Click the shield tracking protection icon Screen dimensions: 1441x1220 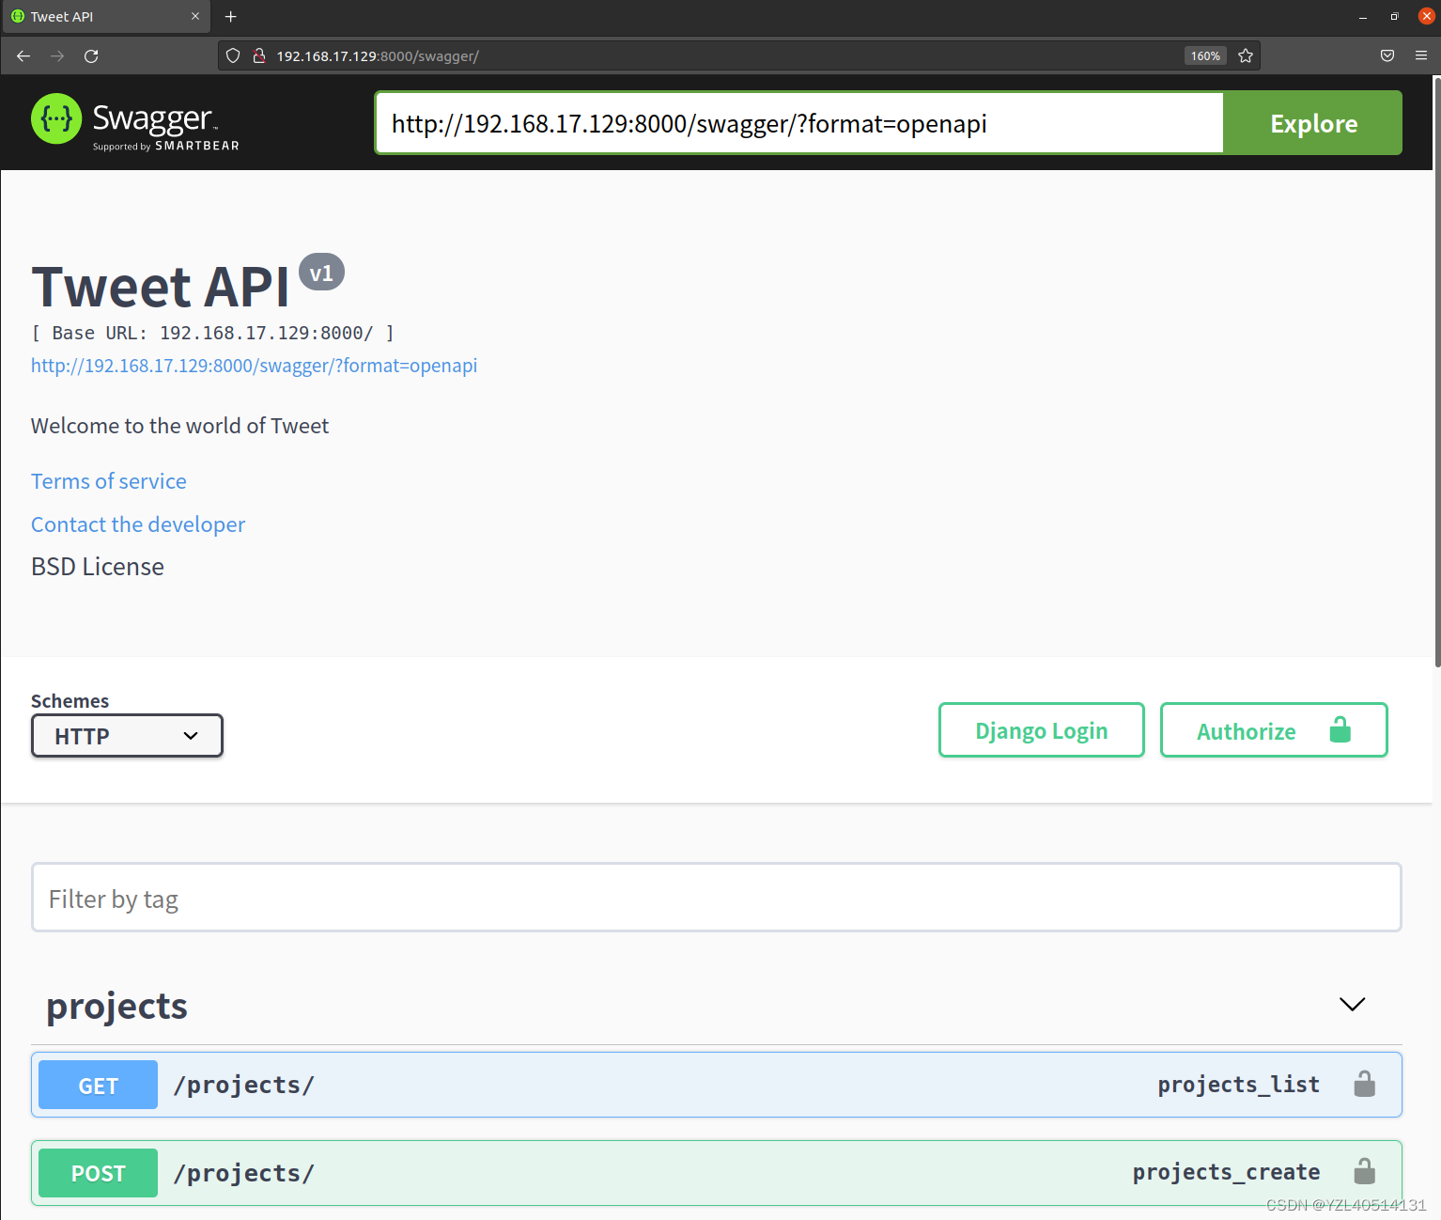233,56
